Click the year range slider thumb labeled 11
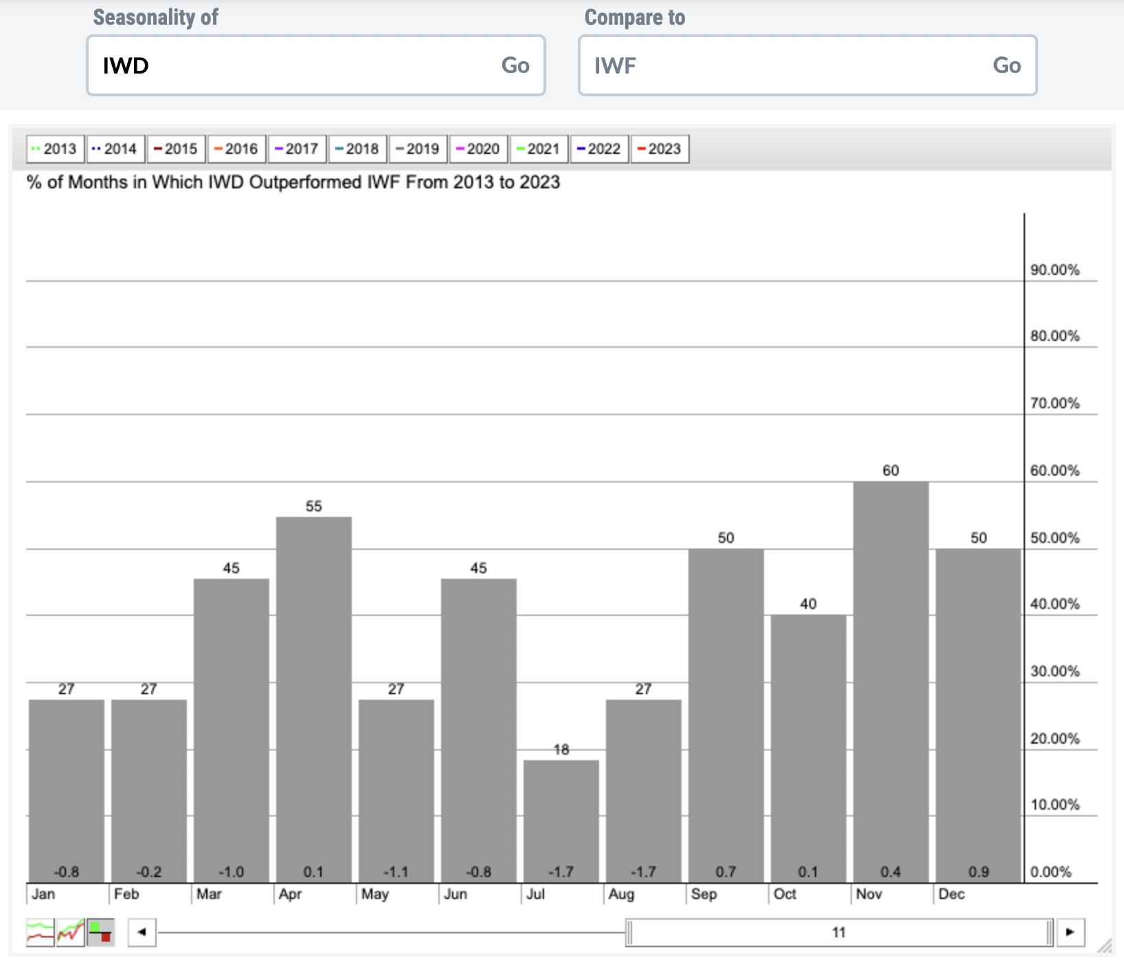1124x965 pixels. coord(838,932)
